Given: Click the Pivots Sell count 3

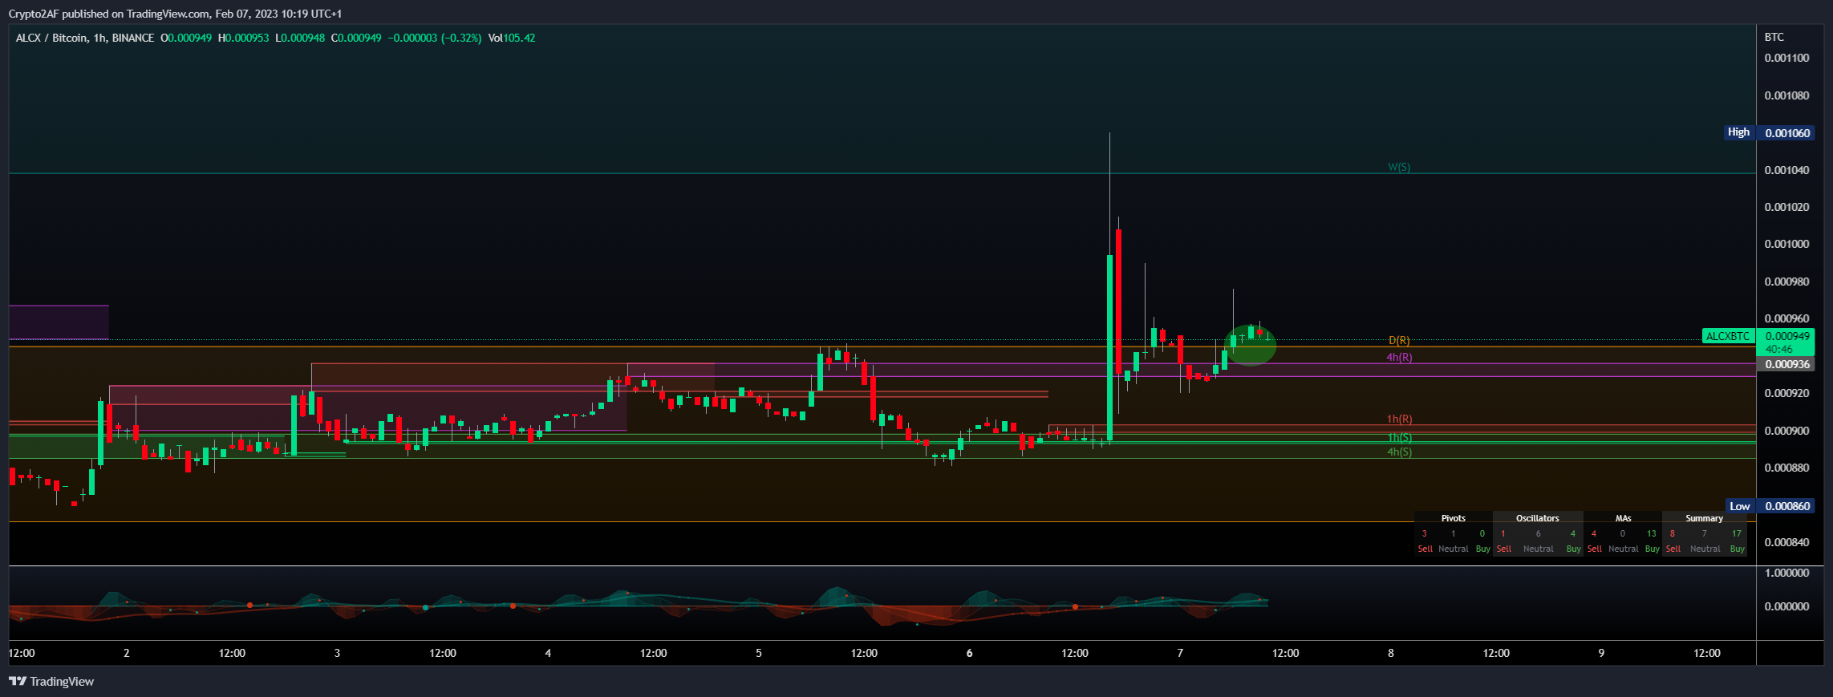Looking at the screenshot, I should click(1424, 533).
